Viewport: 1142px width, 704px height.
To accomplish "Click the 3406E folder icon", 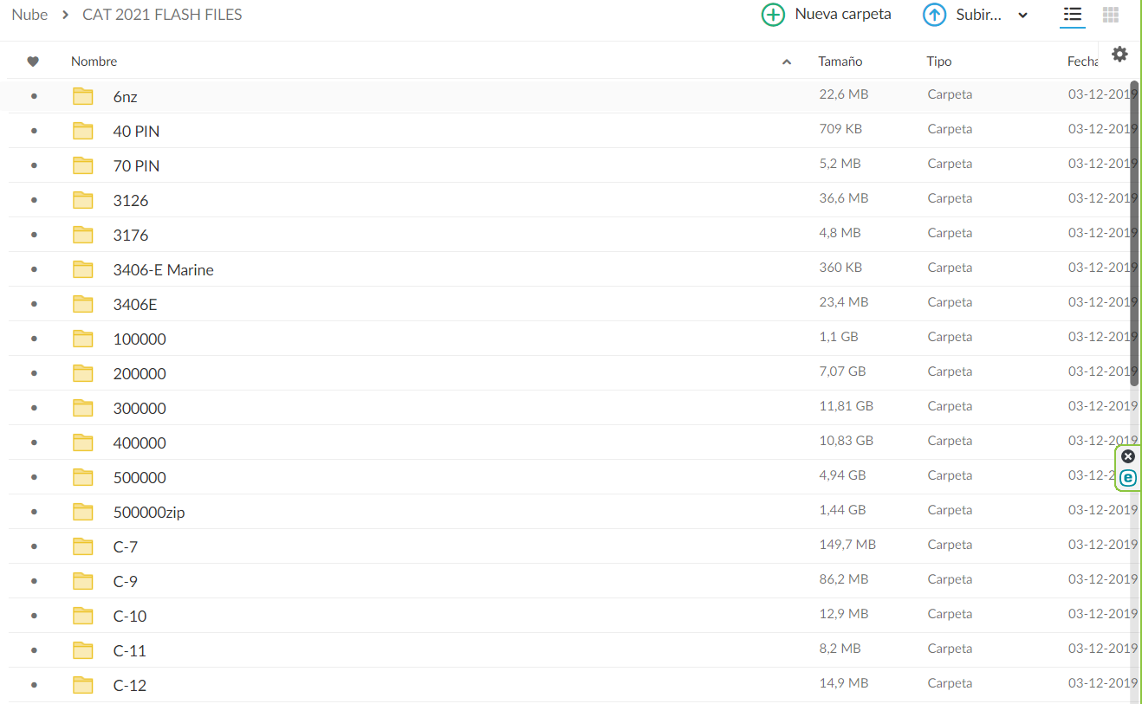I will 83,304.
